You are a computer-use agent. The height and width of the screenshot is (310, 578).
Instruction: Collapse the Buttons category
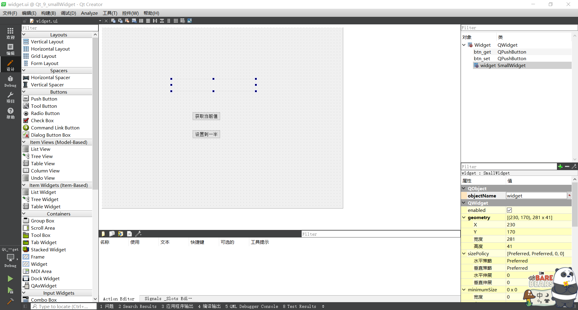coord(24,92)
